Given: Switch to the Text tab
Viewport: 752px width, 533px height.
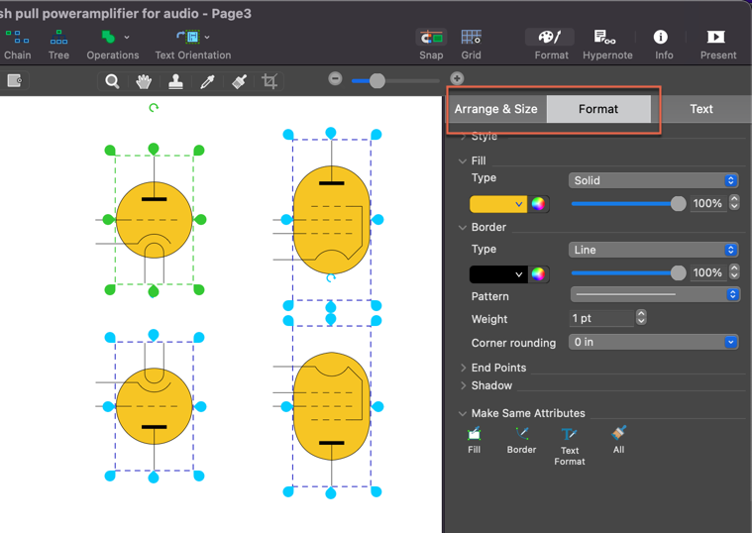Looking at the screenshot, I should click(701, 109).
